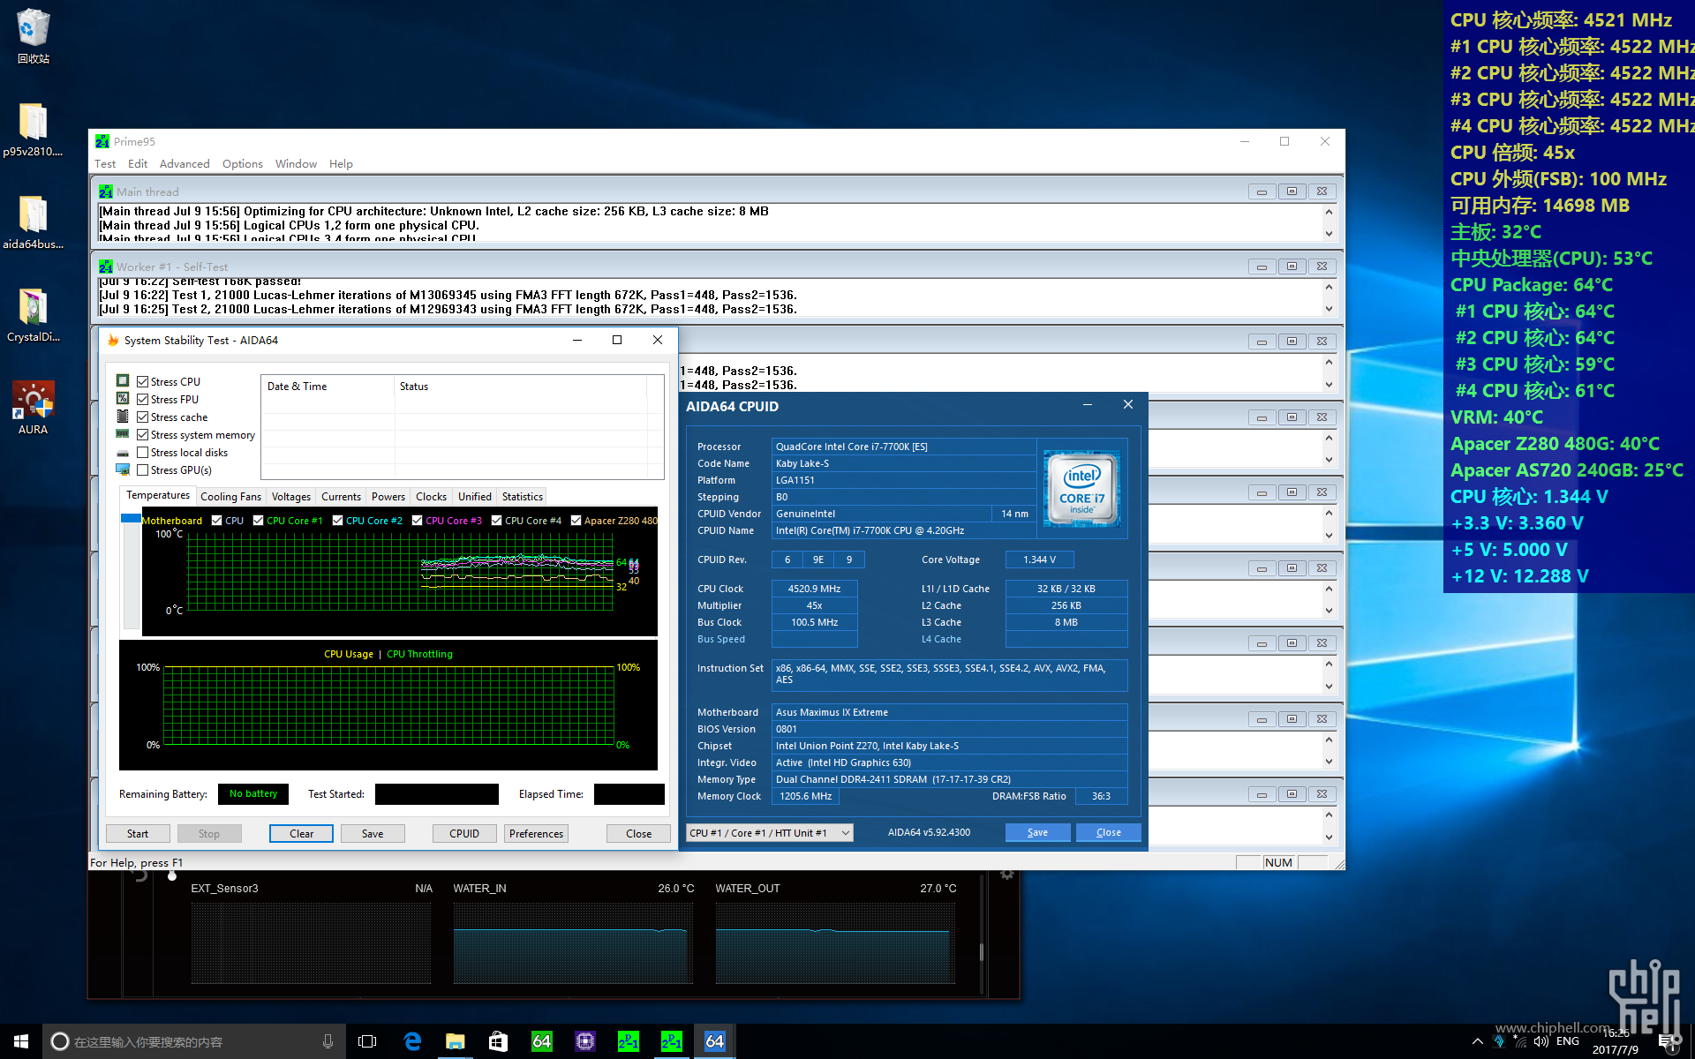Click the taskbar date and time
The image size is (1695, 1059).
click(x=1616, y=1041)
